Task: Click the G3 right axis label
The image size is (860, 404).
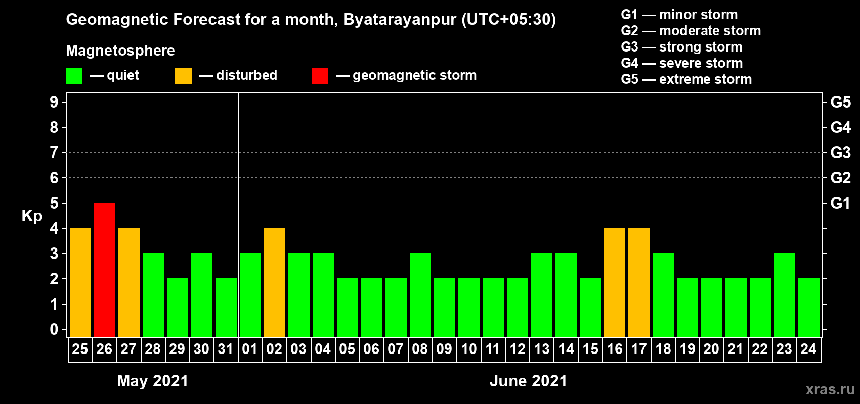Action: tap(840, 153)
